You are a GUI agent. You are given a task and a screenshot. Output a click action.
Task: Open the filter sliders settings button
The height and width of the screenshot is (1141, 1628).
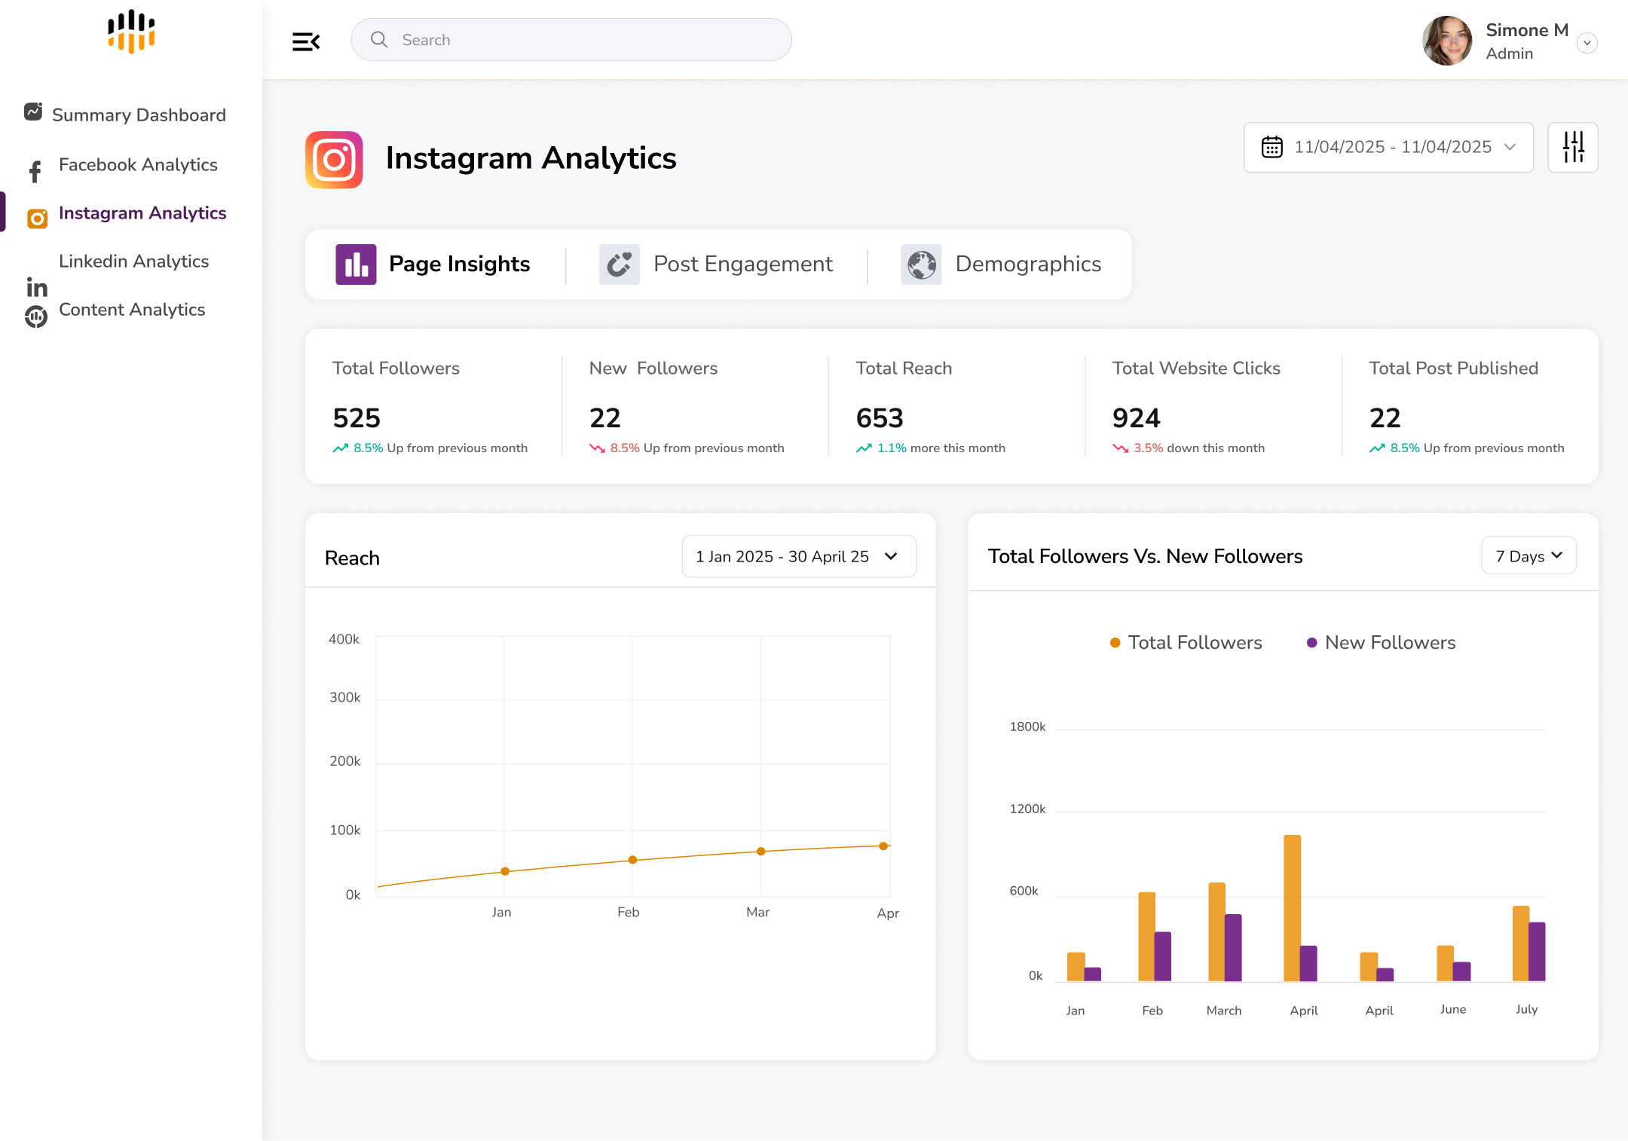[1573, 147]
